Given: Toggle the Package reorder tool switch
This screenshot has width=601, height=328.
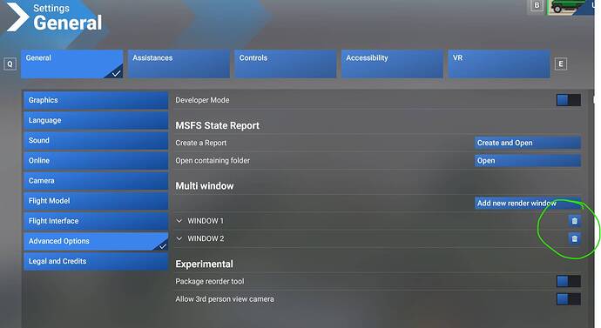Looking at the screenshot, I should (x=569, y=281).
